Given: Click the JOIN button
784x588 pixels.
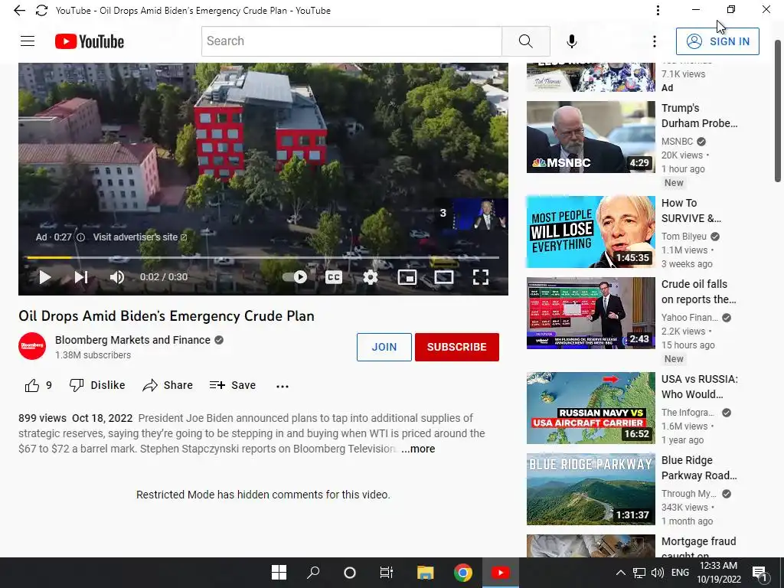Looking at the screenshot, I should click(x=384, y=347).
